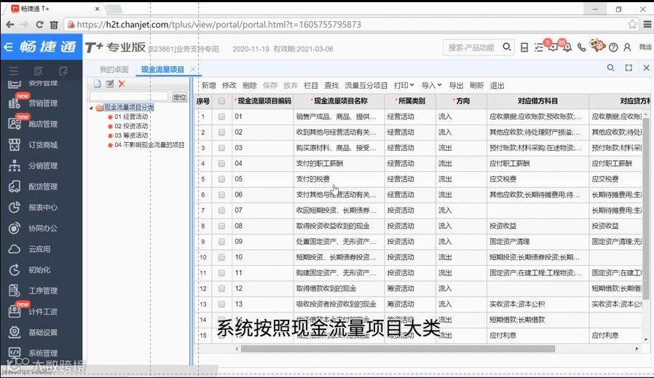Click the 新增 toolbar button

(208, 85)
